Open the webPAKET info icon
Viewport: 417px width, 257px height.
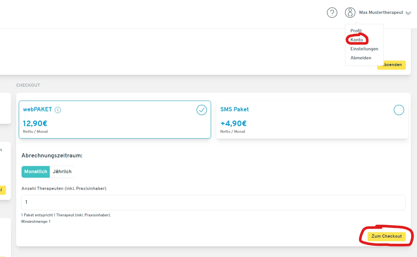(58, 110)
